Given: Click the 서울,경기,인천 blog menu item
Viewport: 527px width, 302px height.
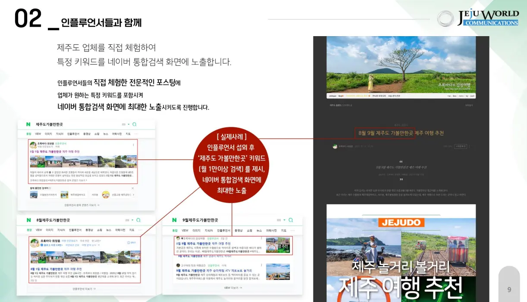Looking at the screenshot, I should 394,96.
